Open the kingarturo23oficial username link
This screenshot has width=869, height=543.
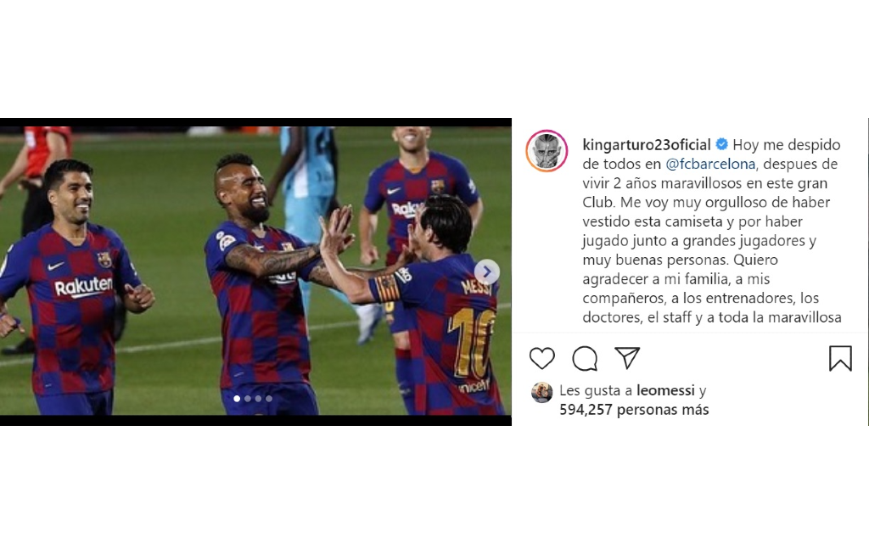[x=646, y=145]
